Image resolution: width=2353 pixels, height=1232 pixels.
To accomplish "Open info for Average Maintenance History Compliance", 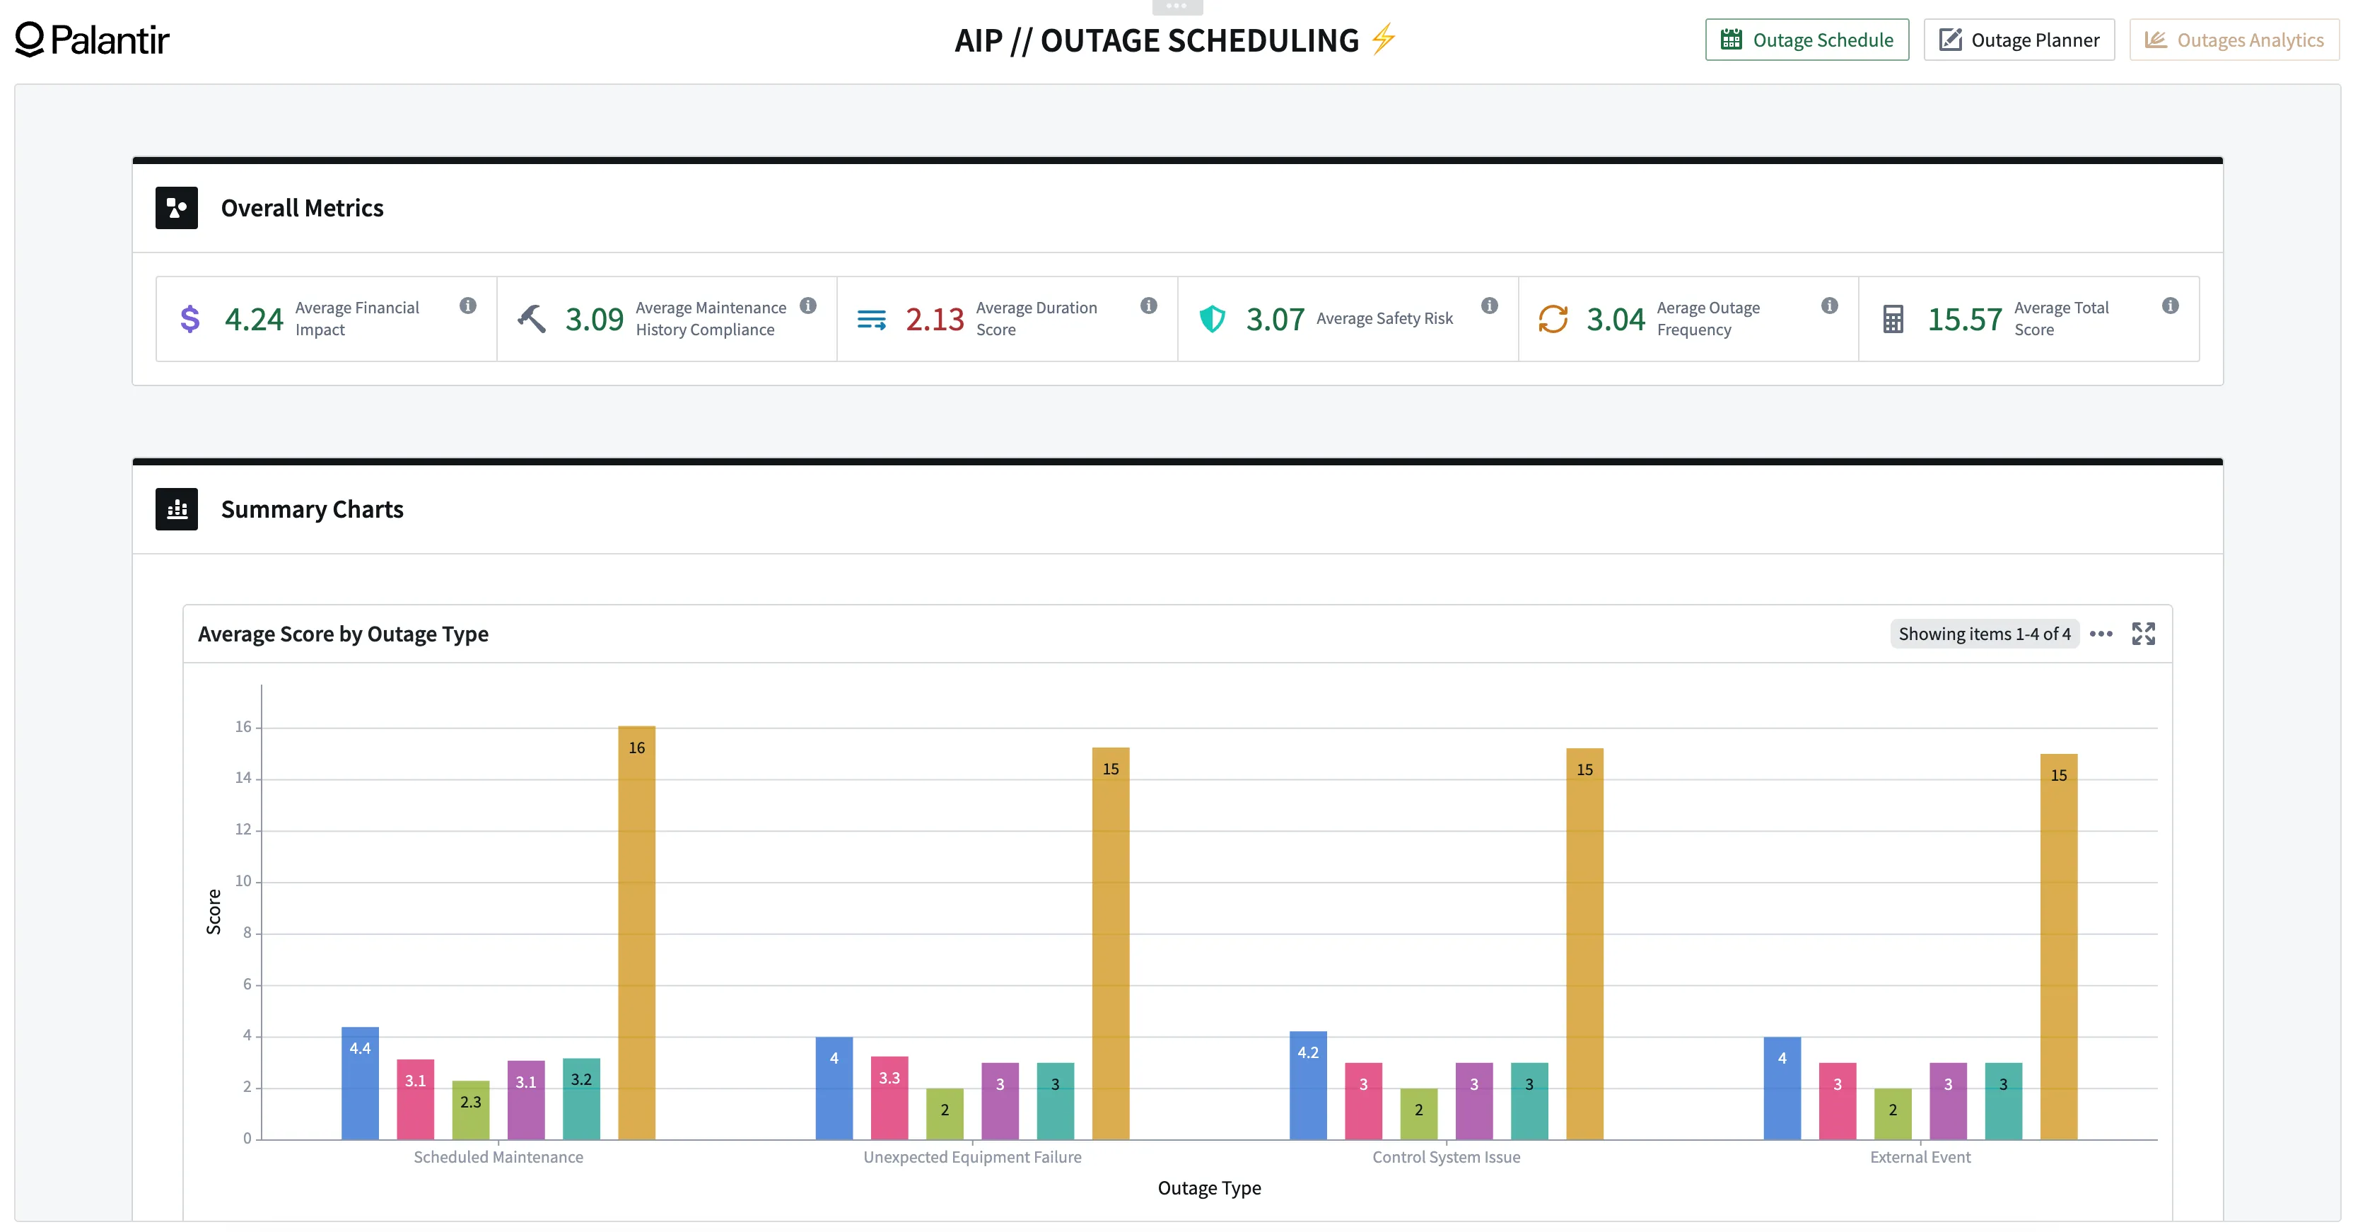I will click(x=807, y=306).
